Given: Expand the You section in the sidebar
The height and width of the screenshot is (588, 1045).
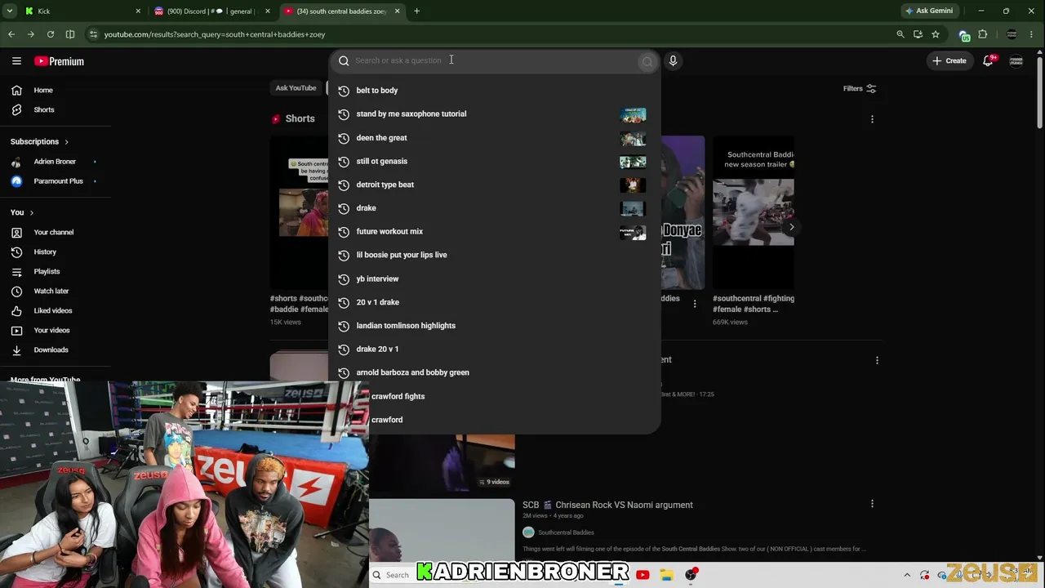Looking at the screenshot, I should tap(22, 212).
